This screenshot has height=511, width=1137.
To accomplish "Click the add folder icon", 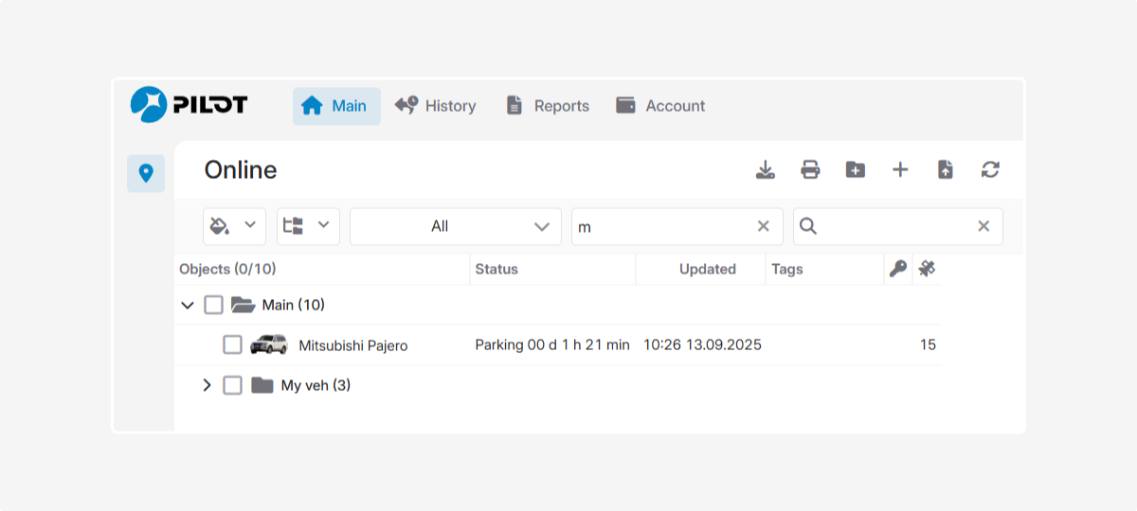I will point(855,170).
